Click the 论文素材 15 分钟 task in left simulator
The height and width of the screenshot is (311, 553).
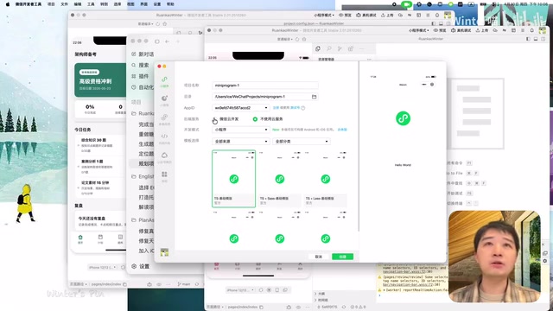[100, 187]
